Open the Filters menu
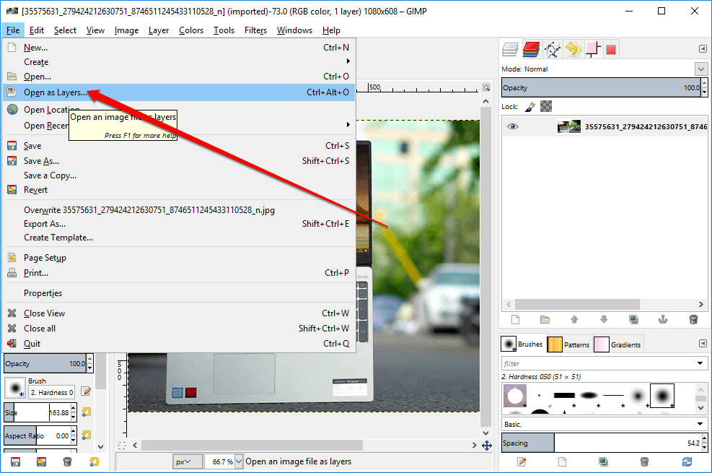The height and width of the screenshot is (473, 712). click(255, 30)
